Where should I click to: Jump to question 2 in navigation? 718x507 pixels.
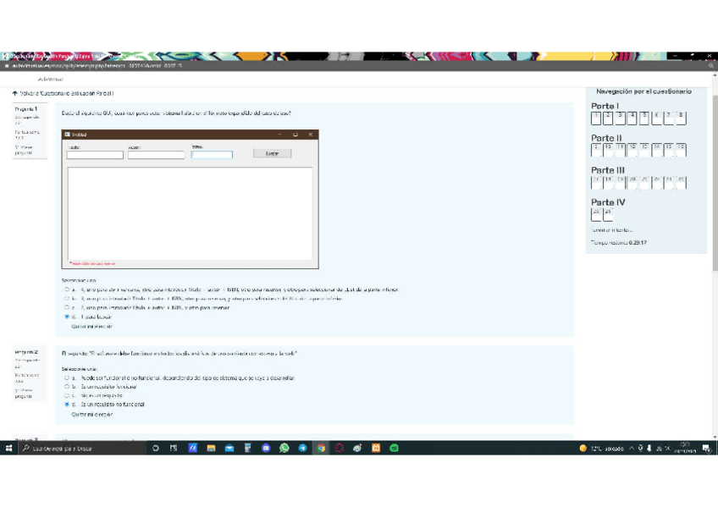tap(608, 118)
